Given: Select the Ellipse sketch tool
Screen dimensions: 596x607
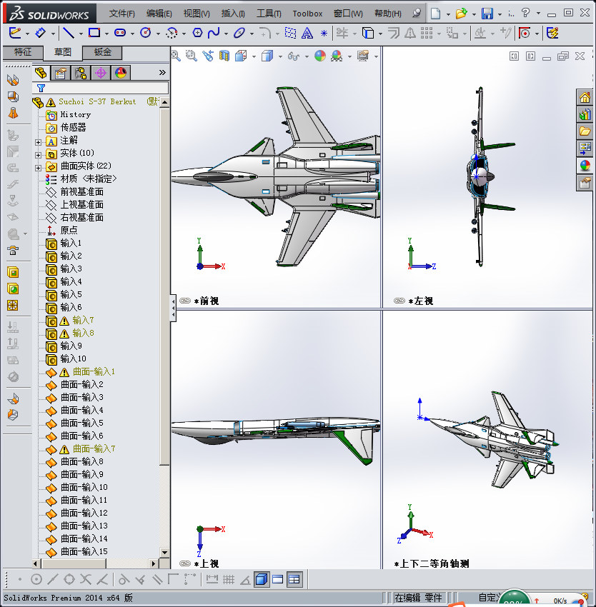Looking at the screenshot, I should 239,34.
